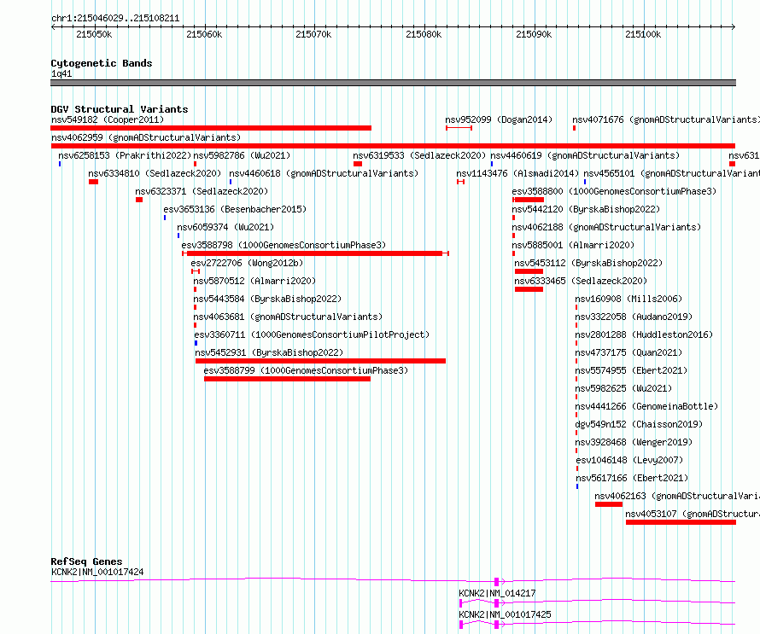Select nsv1143476 (Alsmadi2014) label
The height and width of the screenshot is (634, 760).
point(517,173)
